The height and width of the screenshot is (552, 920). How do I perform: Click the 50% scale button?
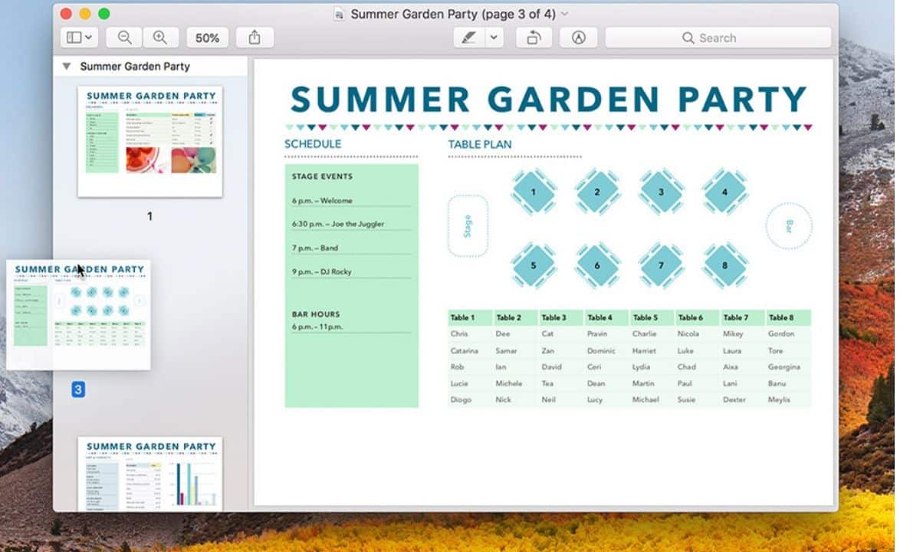click(207, 38)
